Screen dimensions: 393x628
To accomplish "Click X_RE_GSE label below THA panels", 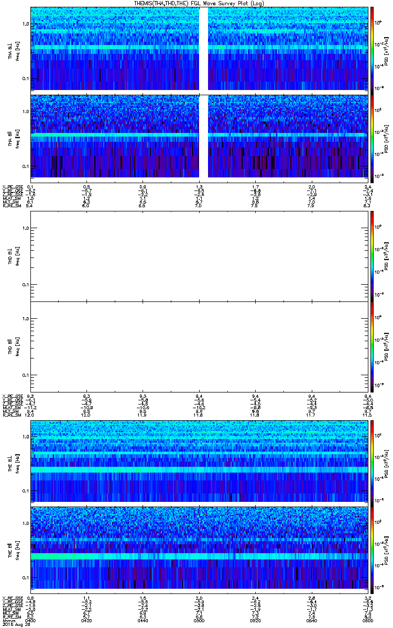I will click(x=12, y=187).
